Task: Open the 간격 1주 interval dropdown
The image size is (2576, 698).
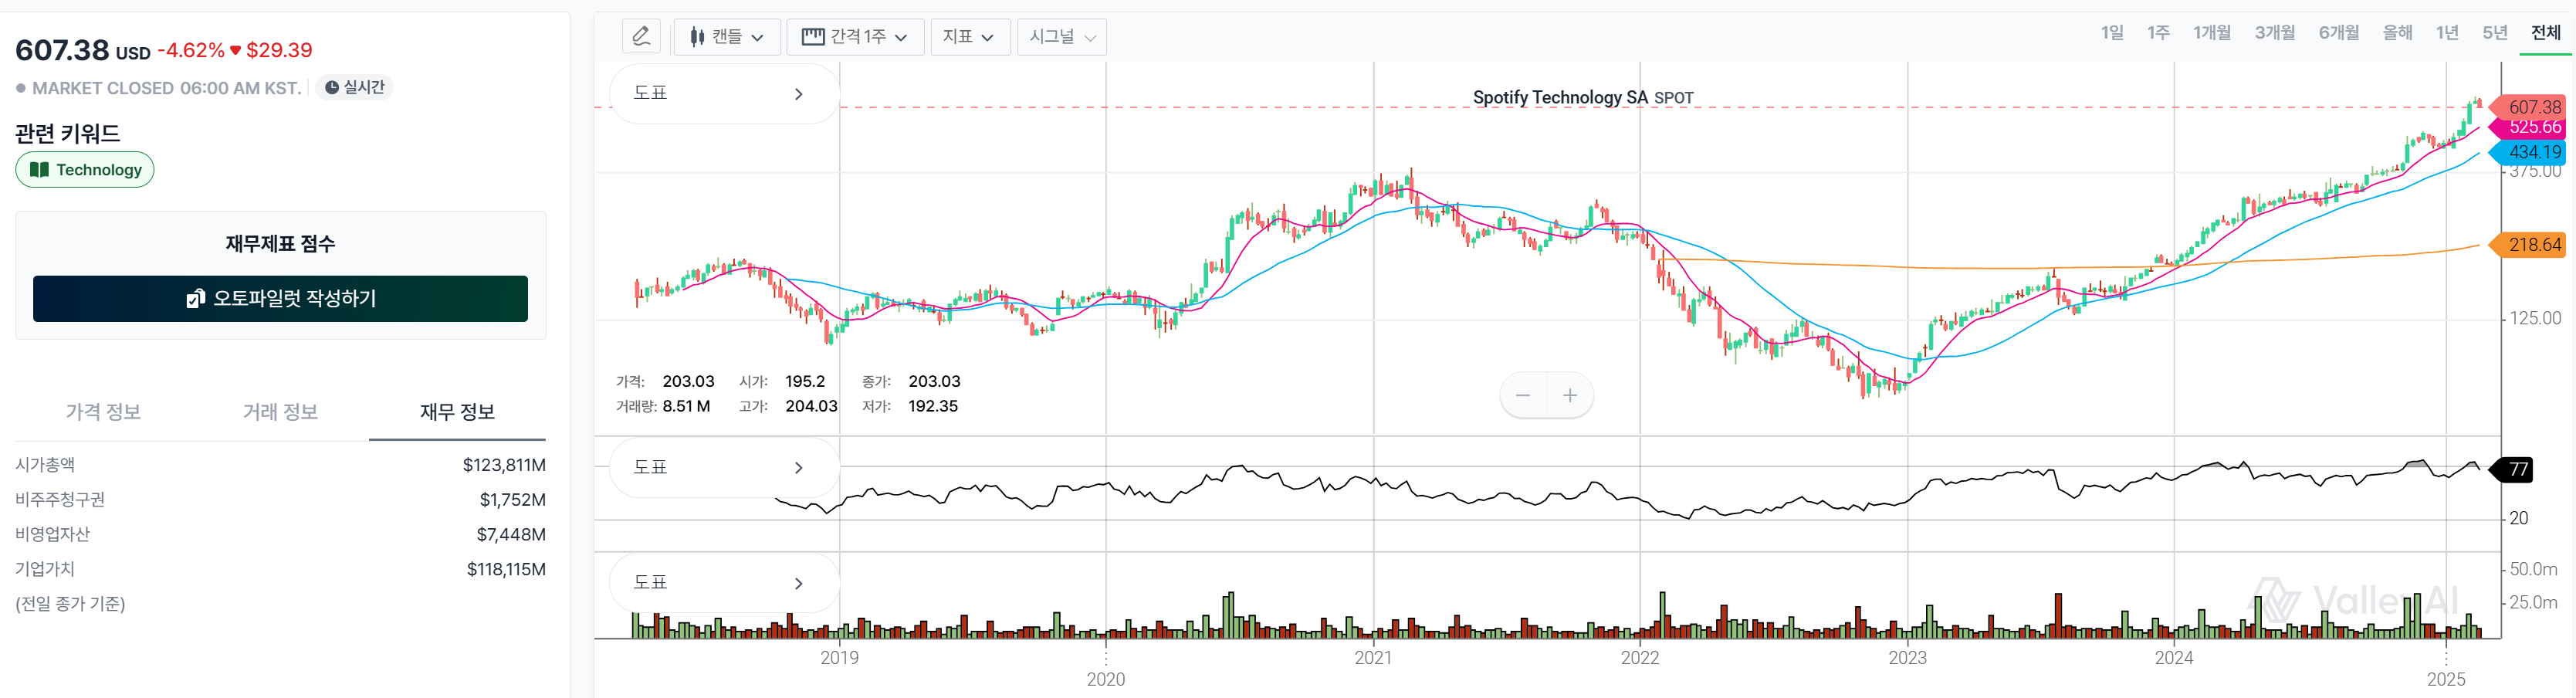Action: click(855, 37)
